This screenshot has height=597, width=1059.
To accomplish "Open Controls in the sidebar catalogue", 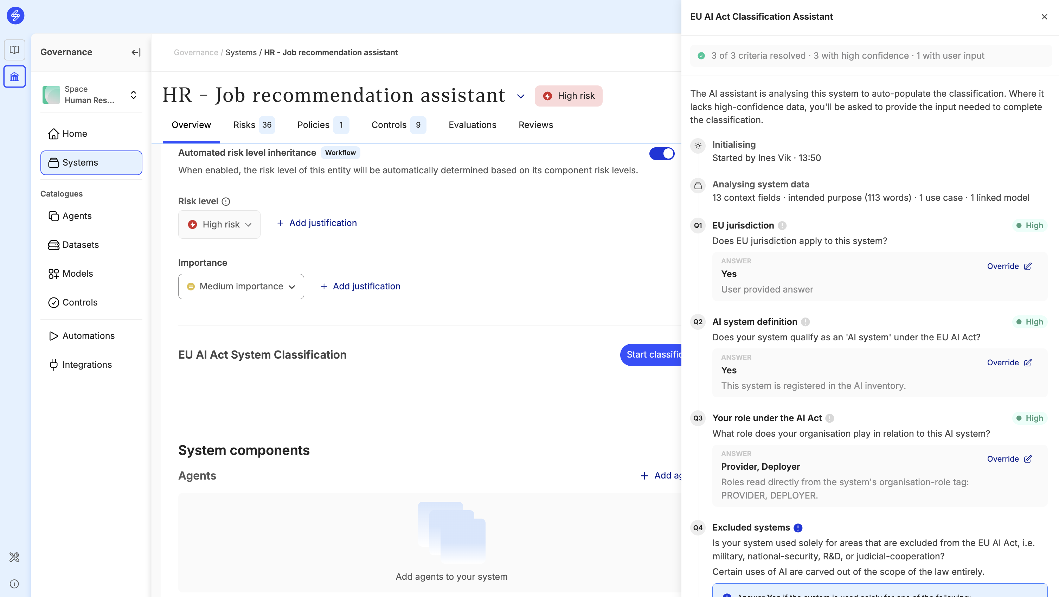I will tap(73, 302).
